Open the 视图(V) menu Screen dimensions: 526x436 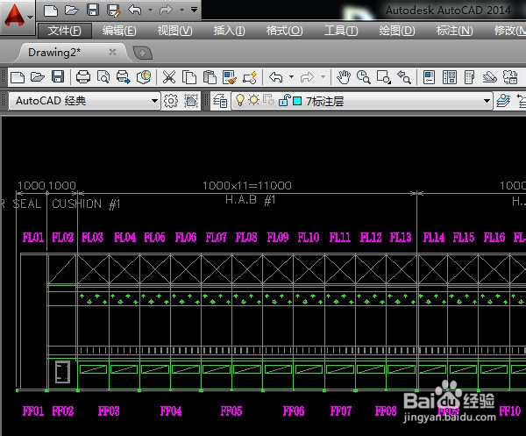tap(174, 31)
